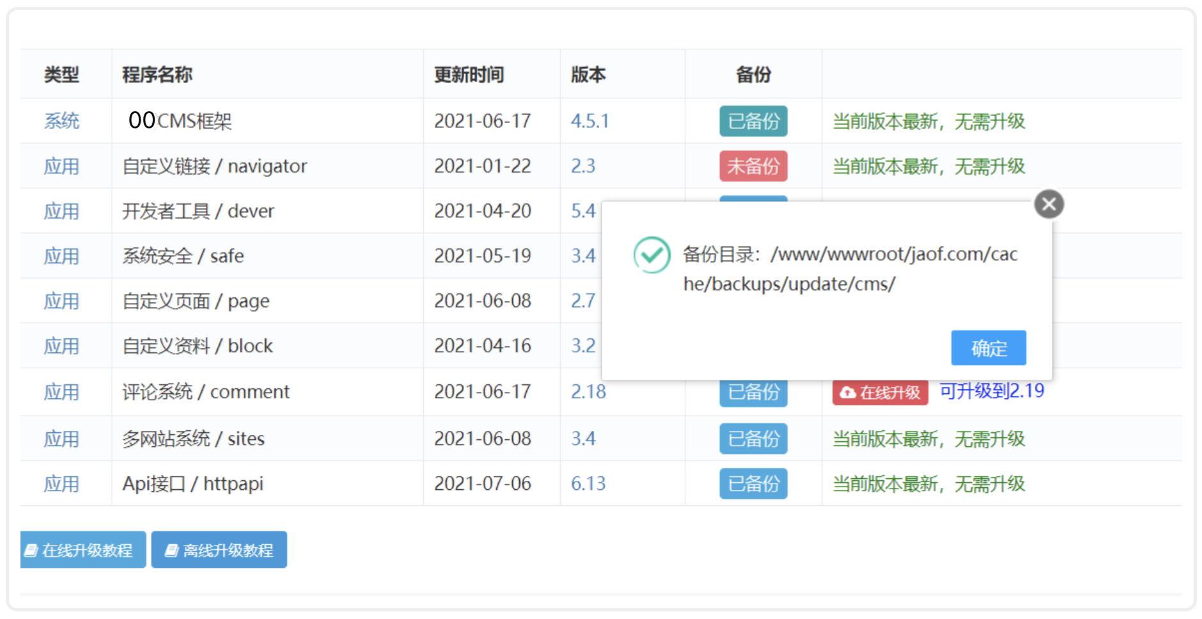Click 应用 type link for httpapi row
This screenshot has width=1202, height=619.
tap(61, 483)
